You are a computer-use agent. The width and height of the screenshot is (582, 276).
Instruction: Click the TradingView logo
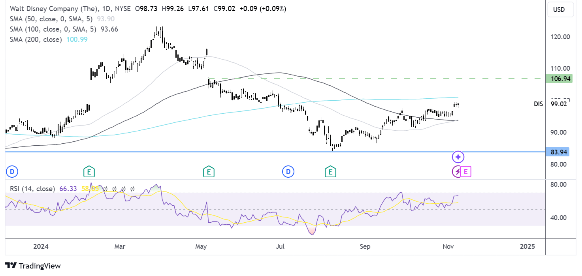pos(33,266)
